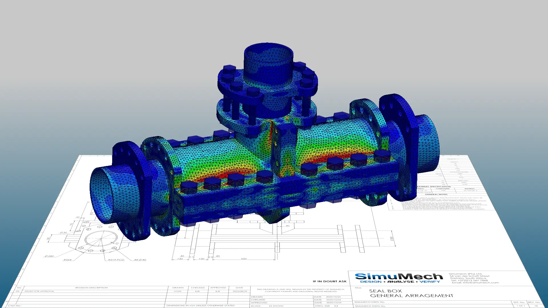Image resolution: width=548 pixels, height=308 pixels.
Task: Click the R219 PCD dimension label
Action: point(116,260)
